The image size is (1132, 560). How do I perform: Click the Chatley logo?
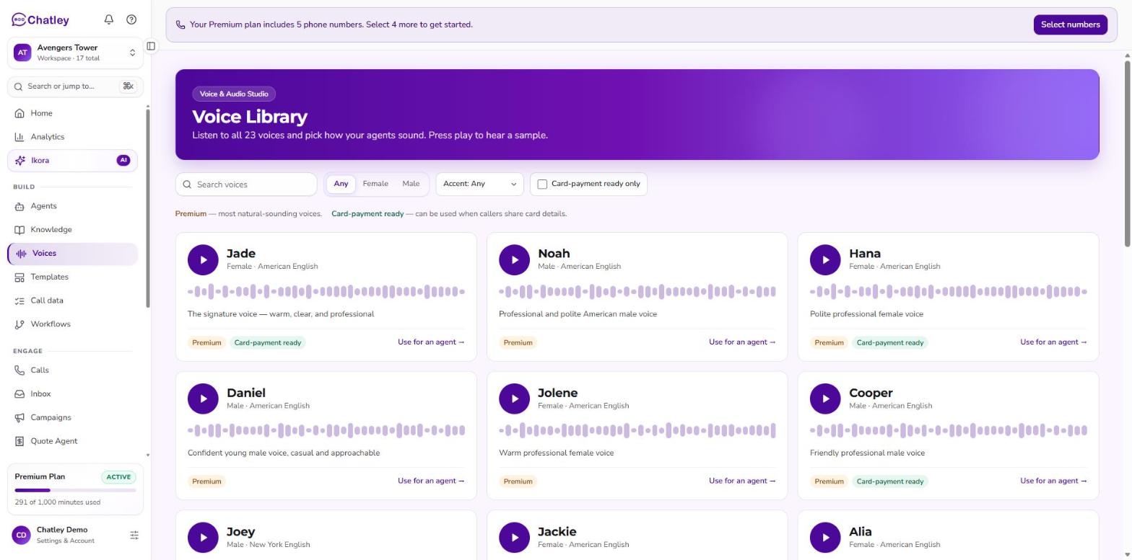coord(40,19)
